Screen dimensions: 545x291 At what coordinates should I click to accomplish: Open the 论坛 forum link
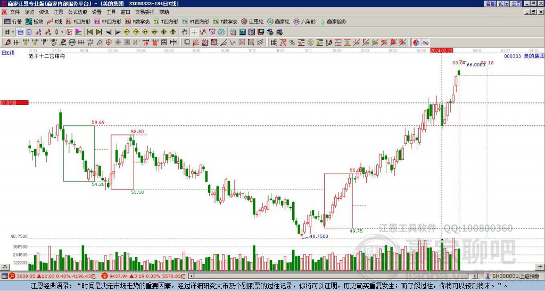[503, 4]
